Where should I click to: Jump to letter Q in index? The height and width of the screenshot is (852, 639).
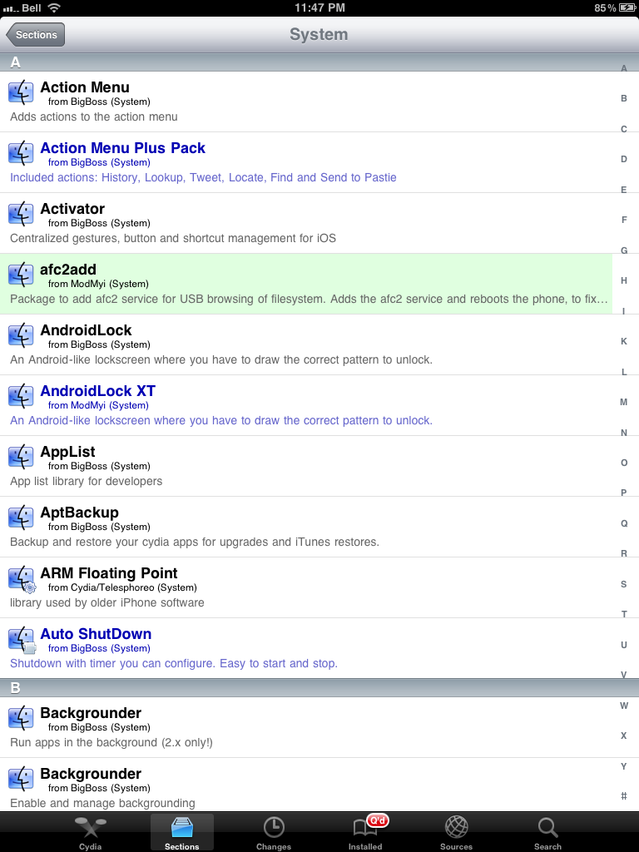point(624,523)
